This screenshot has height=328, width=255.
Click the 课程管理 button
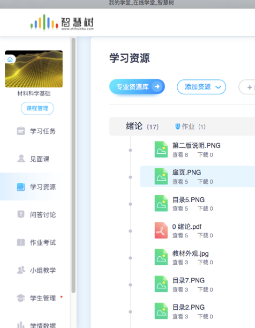37,108
